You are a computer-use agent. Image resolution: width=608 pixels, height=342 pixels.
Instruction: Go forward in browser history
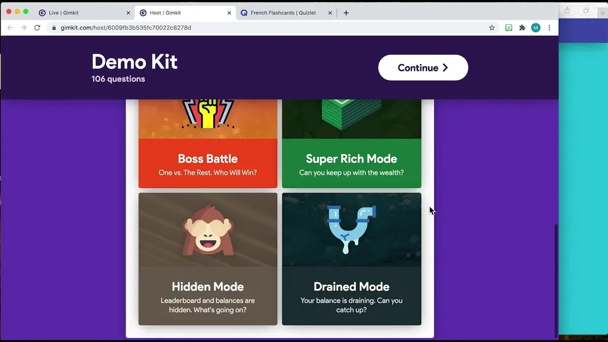click(x=23, y=28)
